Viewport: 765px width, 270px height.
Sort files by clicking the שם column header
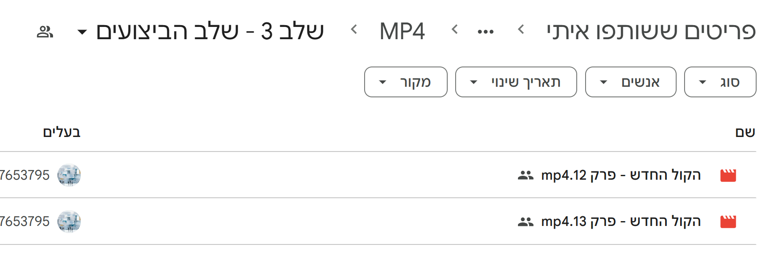click(746, 131)
